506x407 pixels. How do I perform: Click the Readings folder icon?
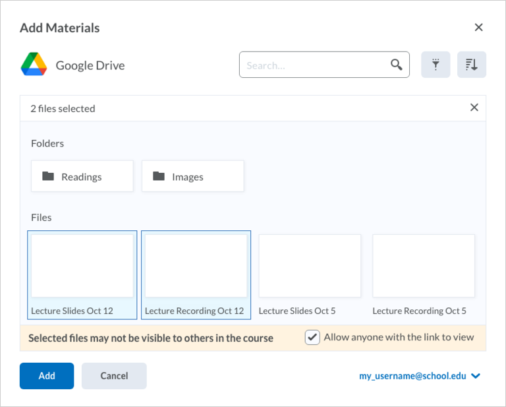click(48, 176)
